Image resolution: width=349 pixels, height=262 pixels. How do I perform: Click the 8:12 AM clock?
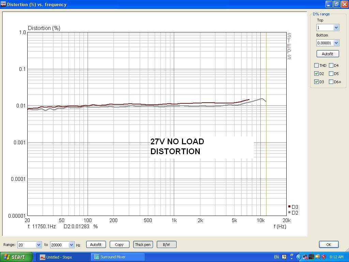(x=336, y=257)
